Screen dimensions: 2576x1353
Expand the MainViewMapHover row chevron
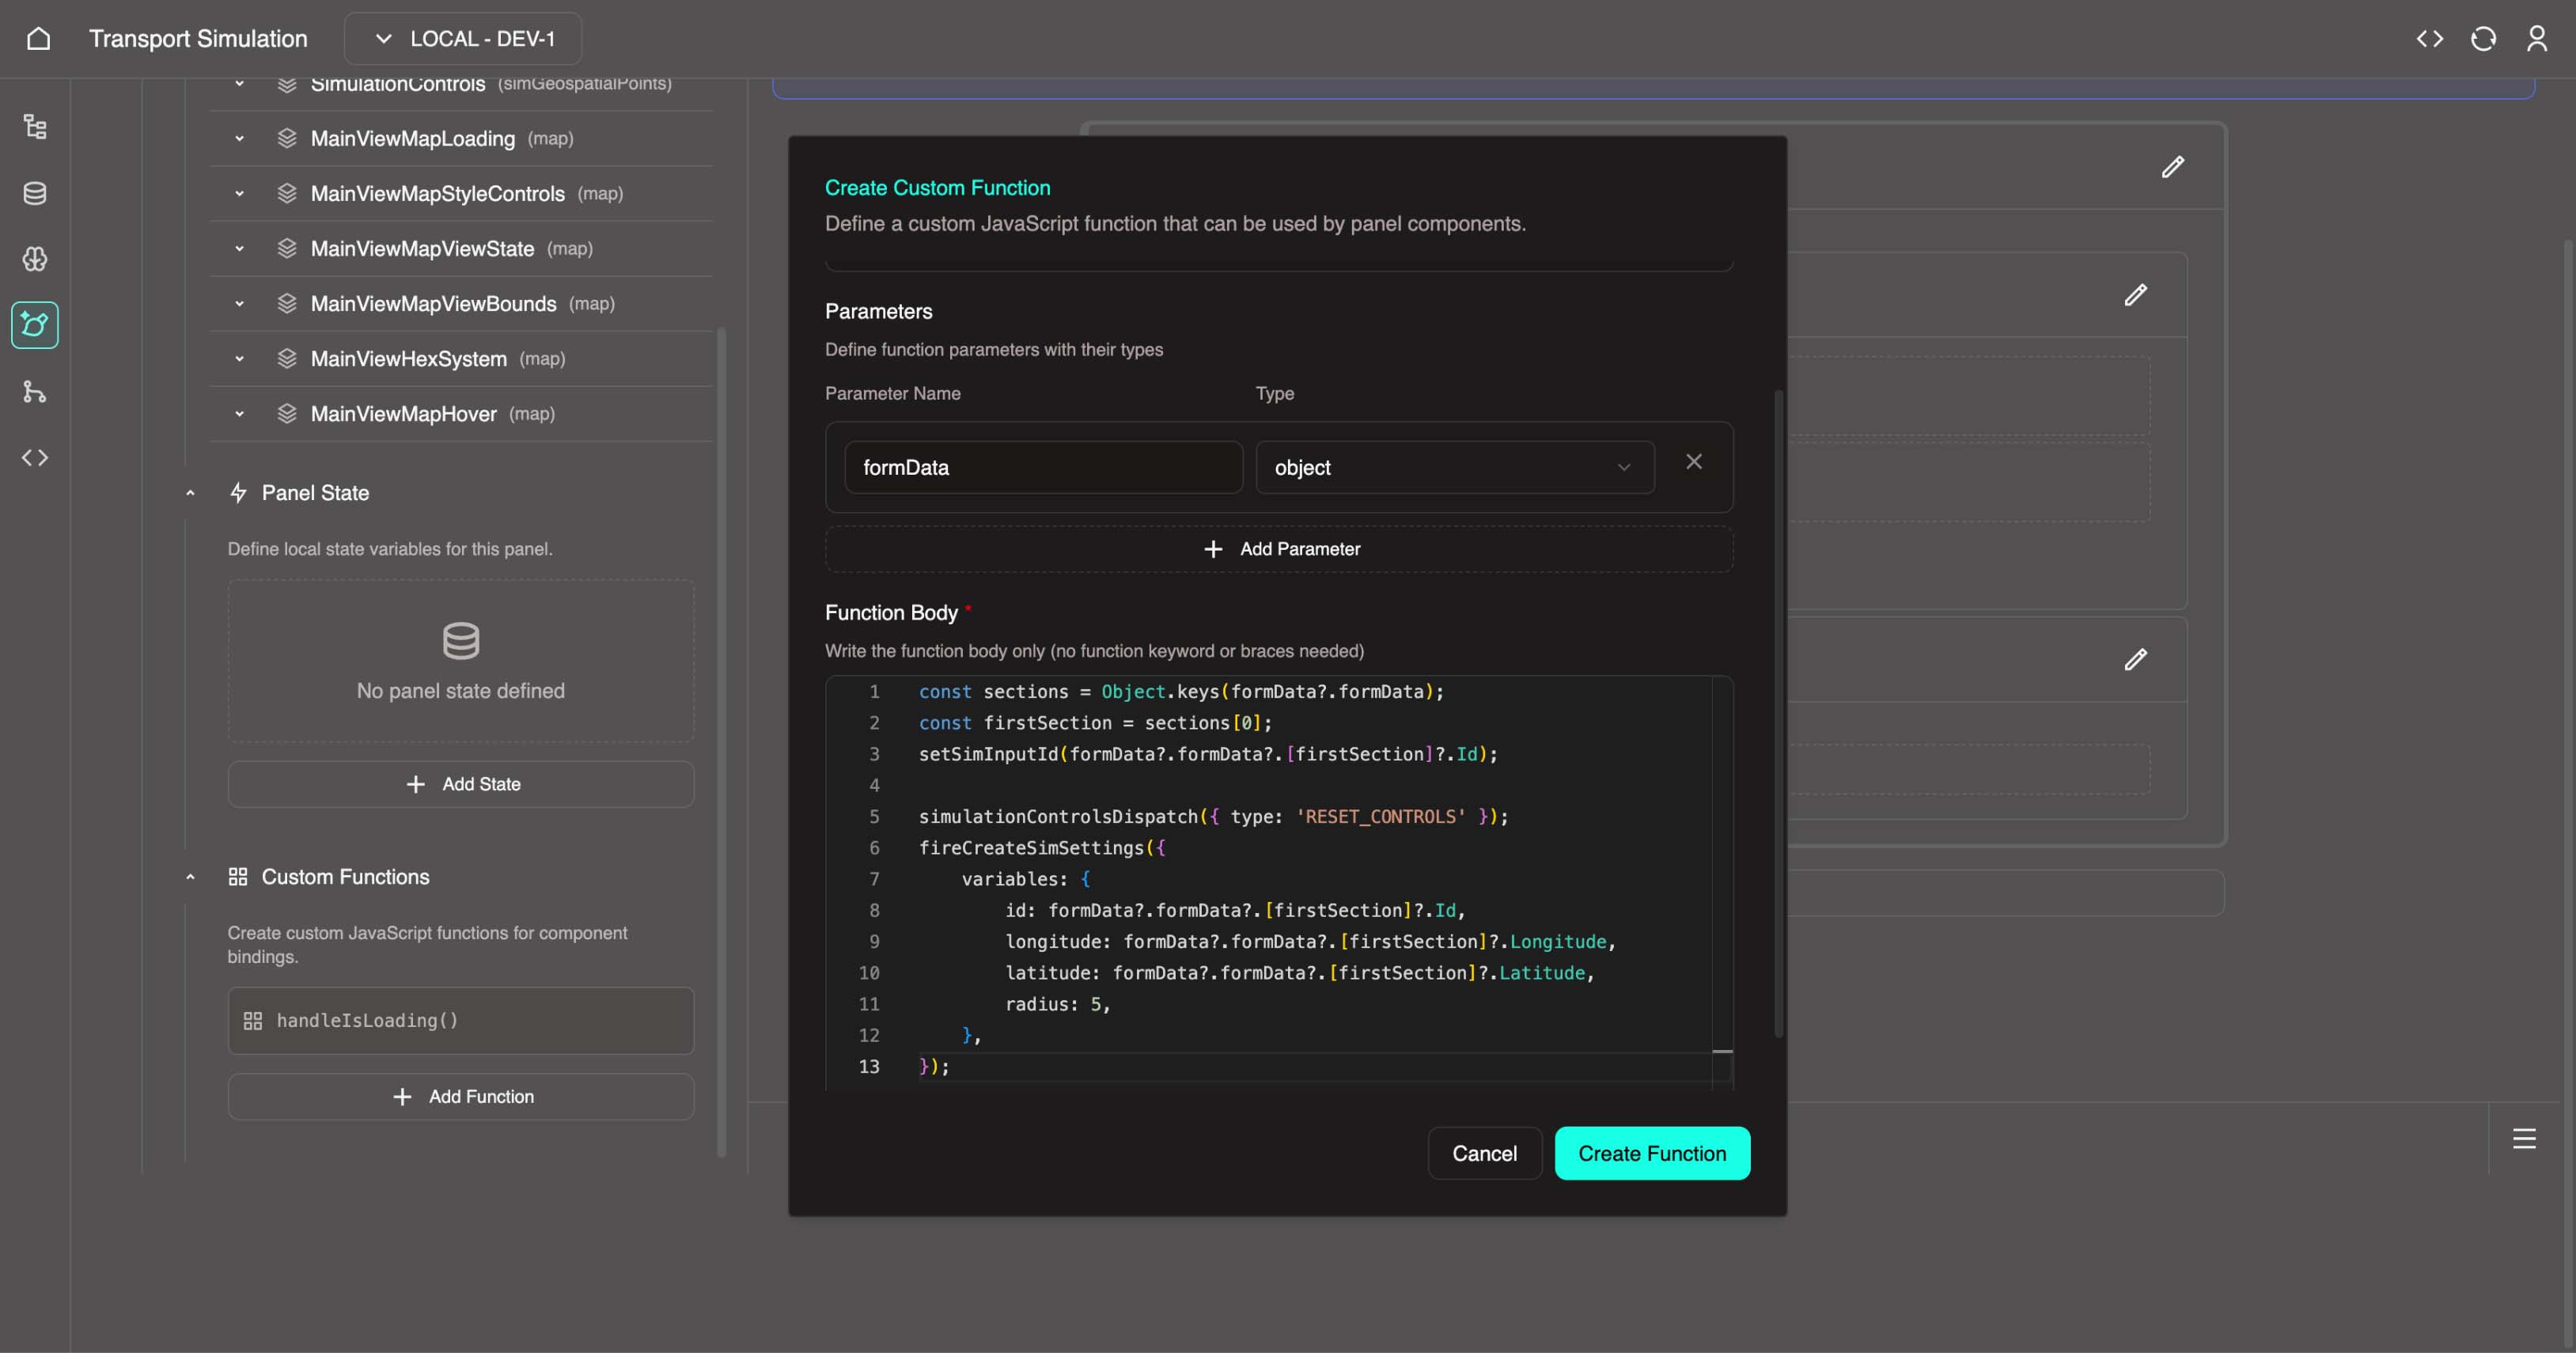[239, 413]
